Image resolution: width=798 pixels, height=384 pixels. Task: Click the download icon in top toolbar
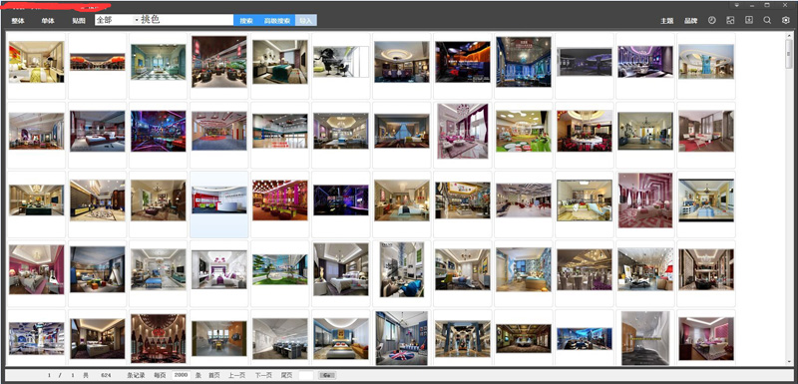coord(749,20)
